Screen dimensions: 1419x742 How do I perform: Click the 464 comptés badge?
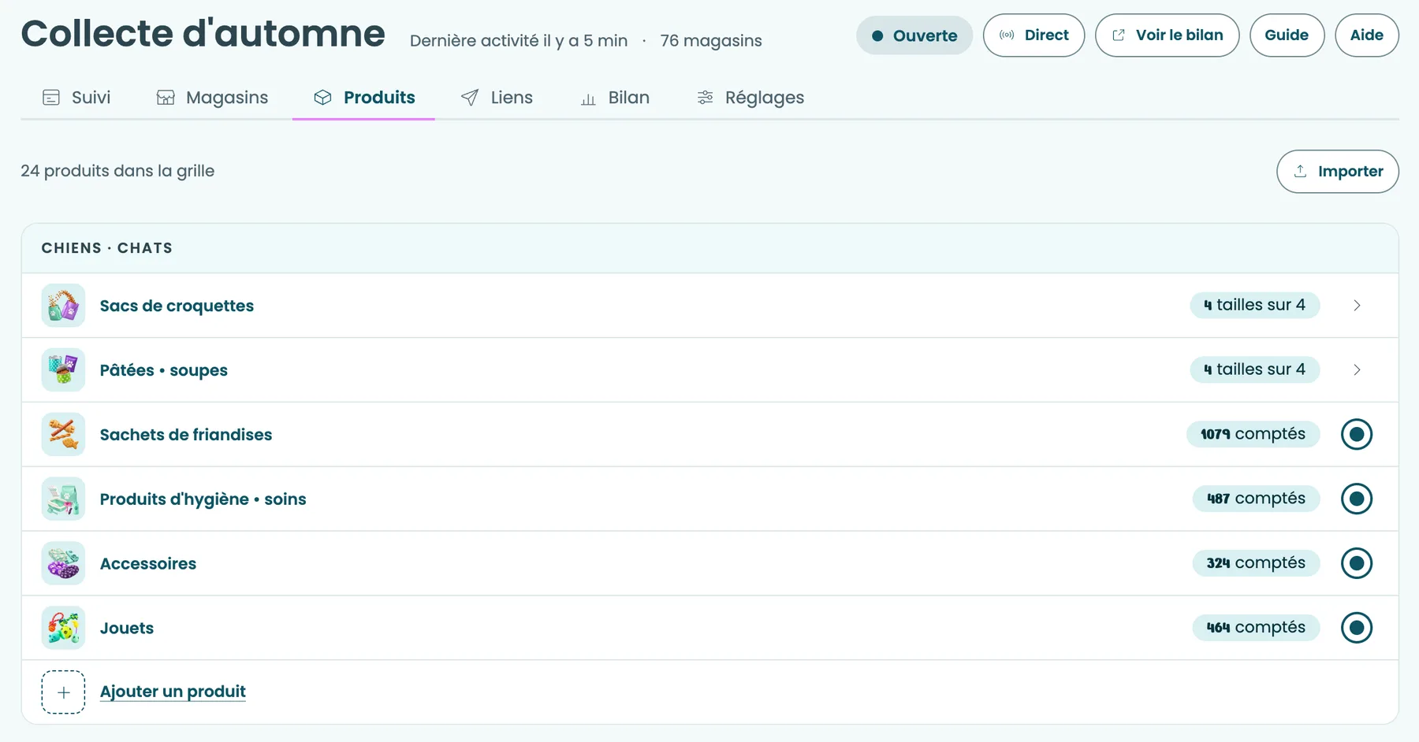(1256, 628)
